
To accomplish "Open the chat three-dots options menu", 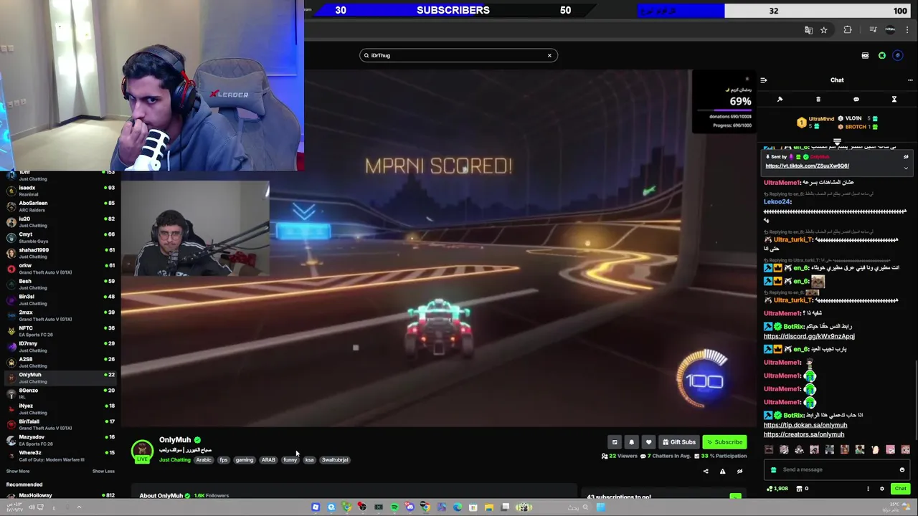I will pyautogui.click(x=910, y=80).
